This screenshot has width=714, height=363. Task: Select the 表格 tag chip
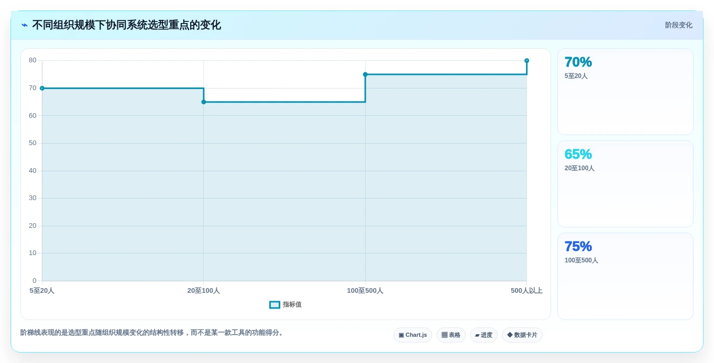[x=451, y=335]
